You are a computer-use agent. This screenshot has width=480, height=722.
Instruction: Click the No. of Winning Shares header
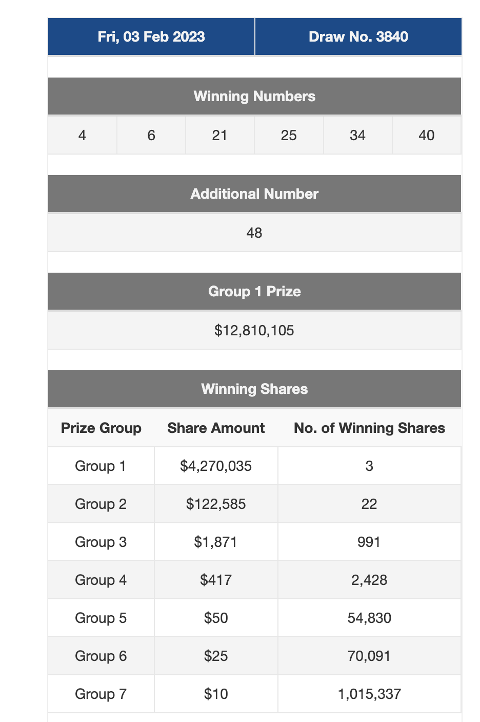(369, 428)
